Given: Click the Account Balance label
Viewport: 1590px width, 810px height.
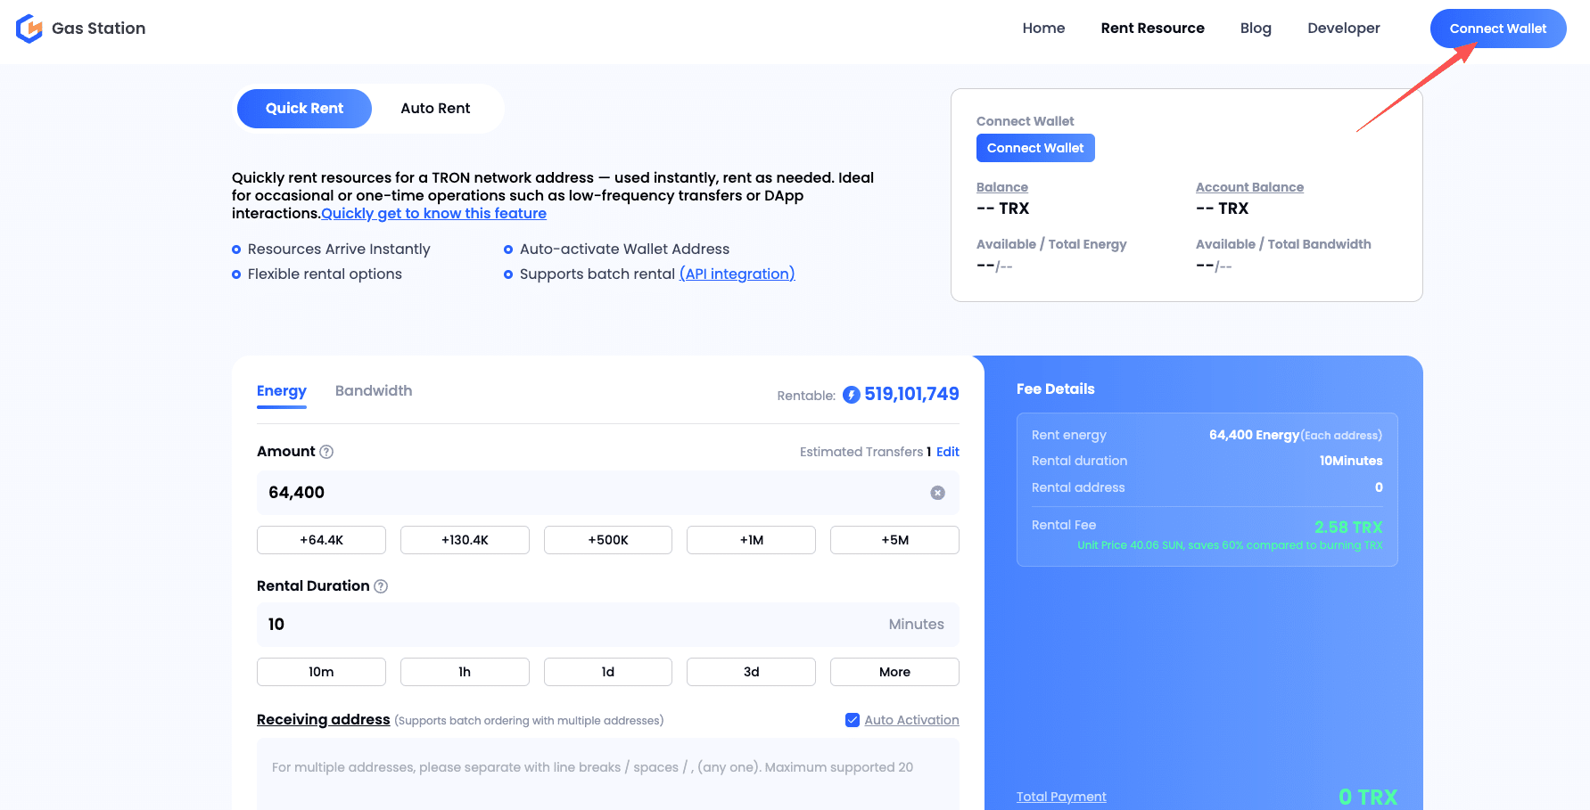Looking at the screenshot, I should tap(1249, 187).
